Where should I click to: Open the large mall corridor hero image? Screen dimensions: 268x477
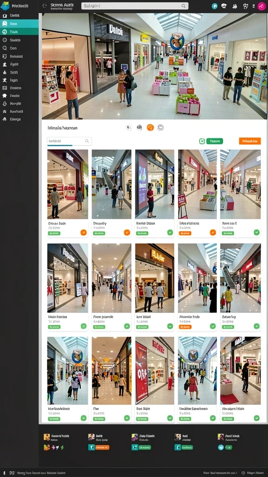154,66
